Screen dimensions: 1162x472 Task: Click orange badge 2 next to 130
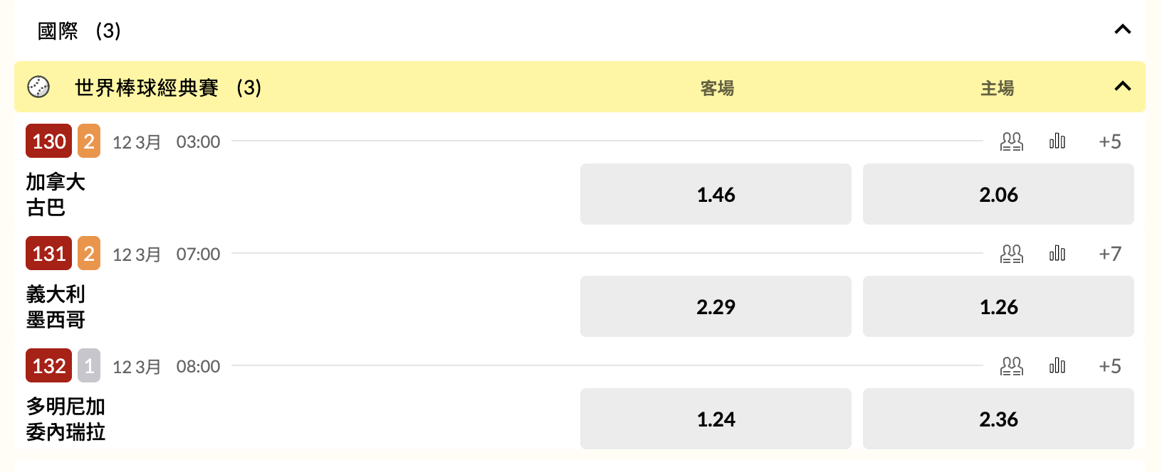(x=89, y=141)
